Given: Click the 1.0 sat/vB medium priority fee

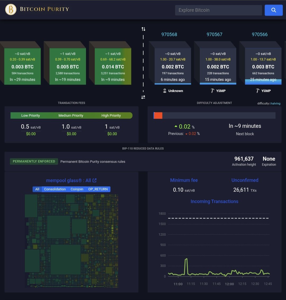Looking at the screenshot, I should [71, 127].
